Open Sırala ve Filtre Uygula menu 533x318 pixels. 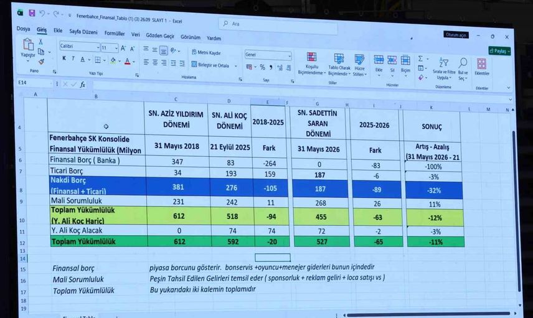point(444,69)
